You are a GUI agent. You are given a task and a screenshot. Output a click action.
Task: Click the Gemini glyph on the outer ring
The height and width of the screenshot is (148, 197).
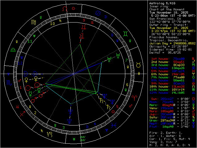click(126, 33)
